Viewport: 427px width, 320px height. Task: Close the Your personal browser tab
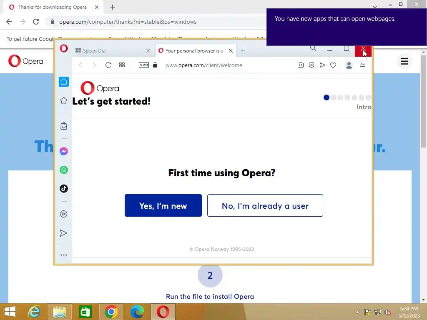pyautogui.click(x=231, y=50)
